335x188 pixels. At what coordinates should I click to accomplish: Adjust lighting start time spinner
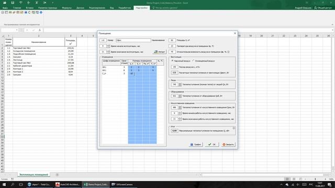(x=180, y=113)
